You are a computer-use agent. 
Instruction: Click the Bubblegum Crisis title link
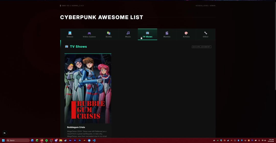coord(76,127)
